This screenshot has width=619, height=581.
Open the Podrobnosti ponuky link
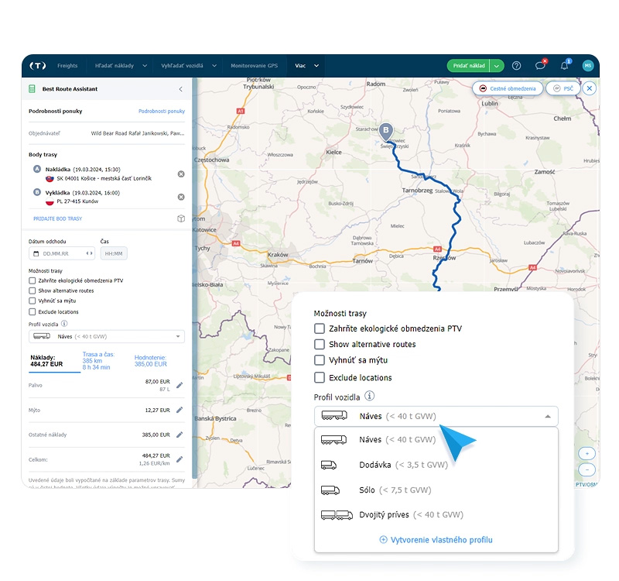pos(162,111)
